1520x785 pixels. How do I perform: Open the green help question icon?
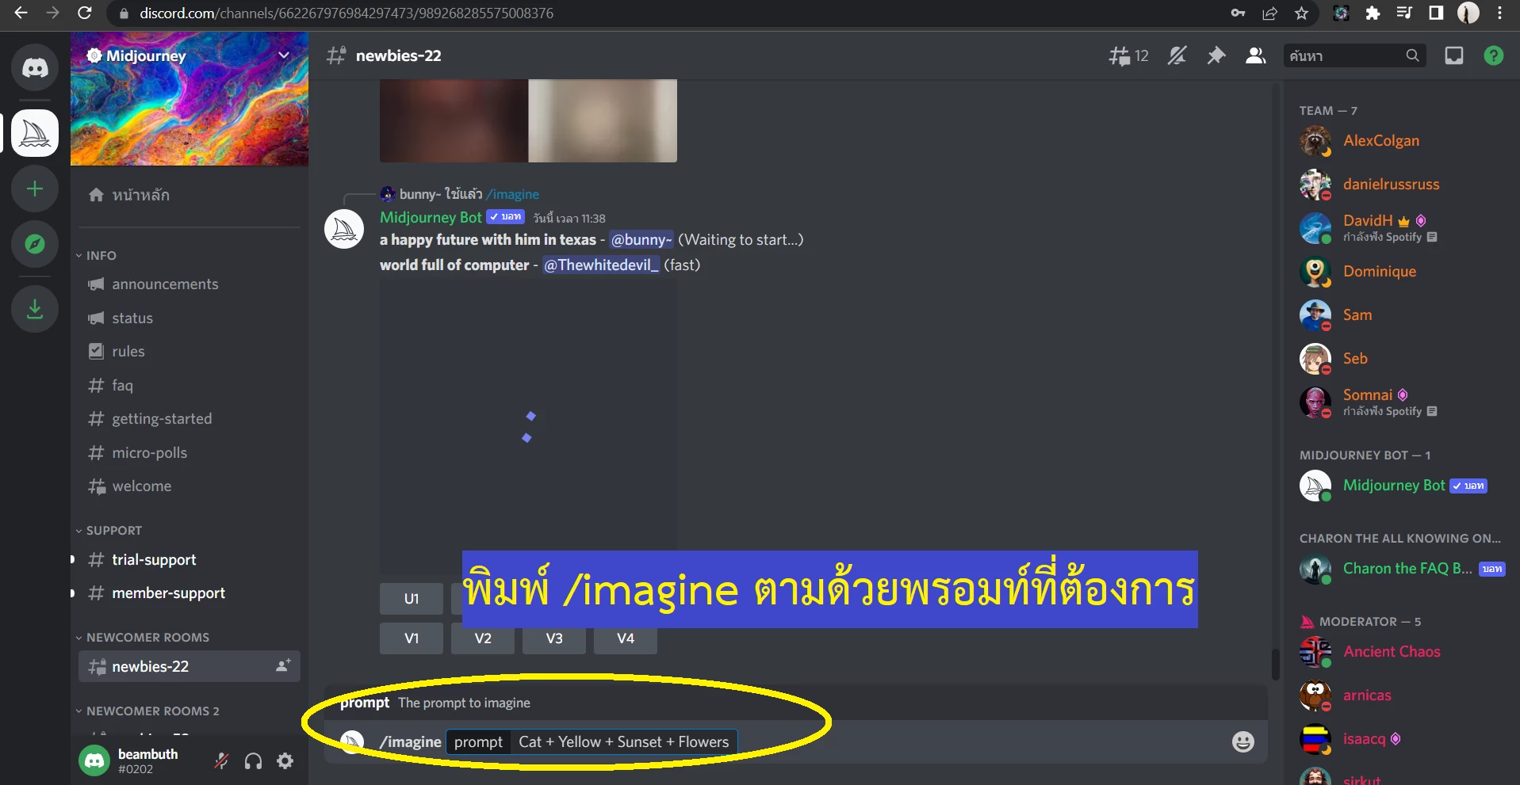coord(1494,55)
